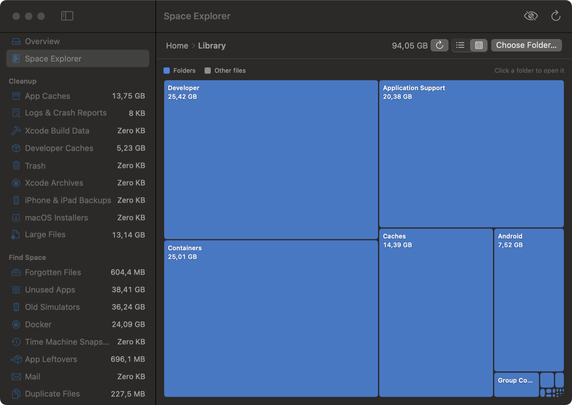Viewport: 572px width, 405px height.
Task: Click the Logs & Crash Reports icon
Action: point(16,113)
